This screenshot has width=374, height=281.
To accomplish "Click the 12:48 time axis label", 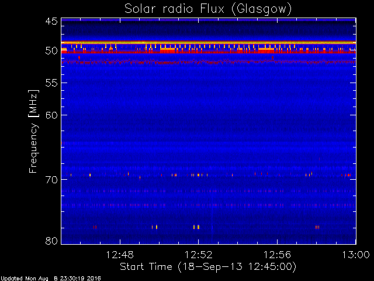I will coord(120,255).
